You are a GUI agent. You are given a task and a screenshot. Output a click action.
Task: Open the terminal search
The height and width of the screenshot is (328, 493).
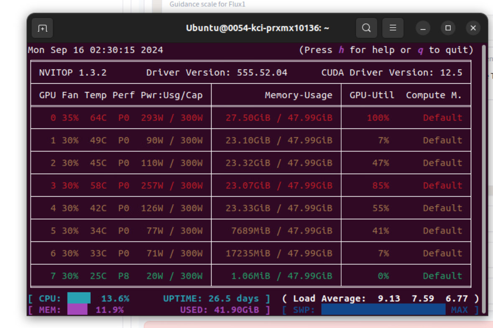tap(366, 28)
